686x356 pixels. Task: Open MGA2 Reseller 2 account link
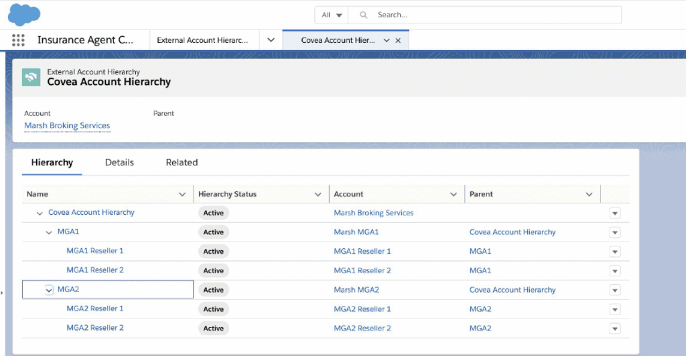click(362, 329)
